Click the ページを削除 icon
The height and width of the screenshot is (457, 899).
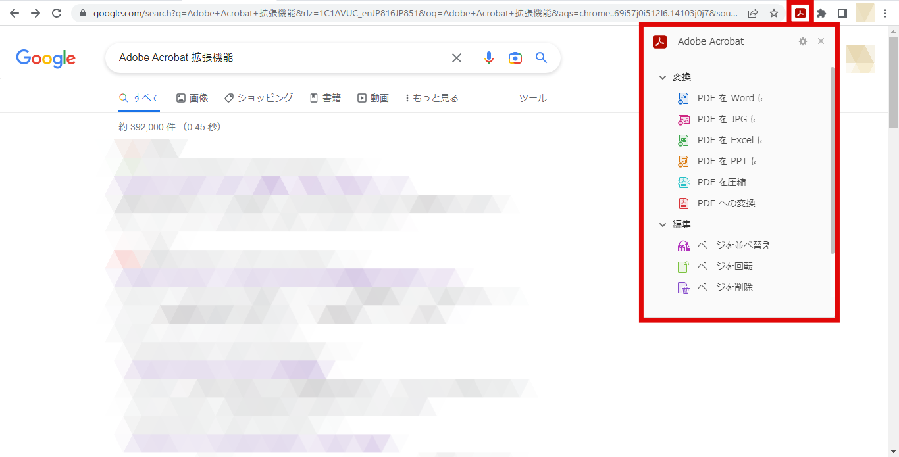[684, 287]
